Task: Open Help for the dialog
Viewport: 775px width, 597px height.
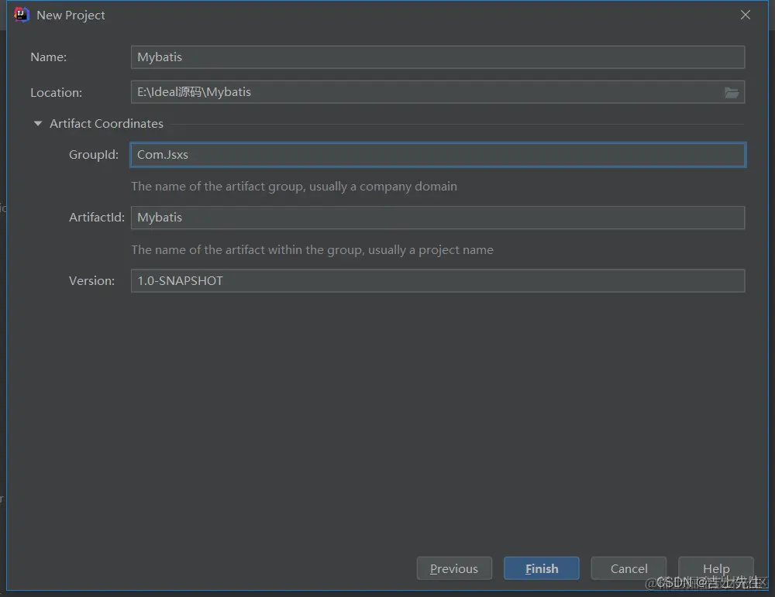Action: pos(715,568)
